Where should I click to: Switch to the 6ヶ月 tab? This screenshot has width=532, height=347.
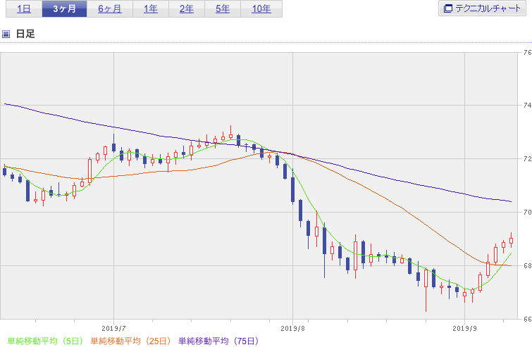pos(110,8)
